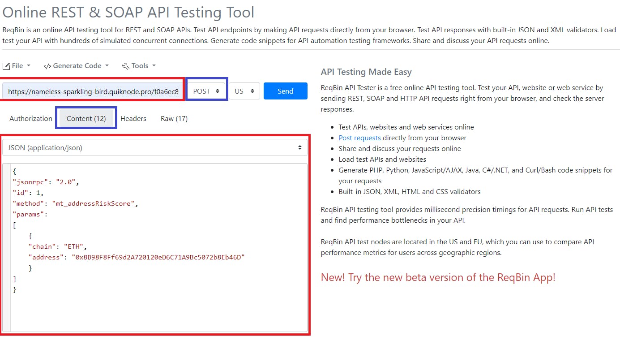The image size is (620, 341).
Task: Click the "params": line in editor
Action: (x=30, y=214)
